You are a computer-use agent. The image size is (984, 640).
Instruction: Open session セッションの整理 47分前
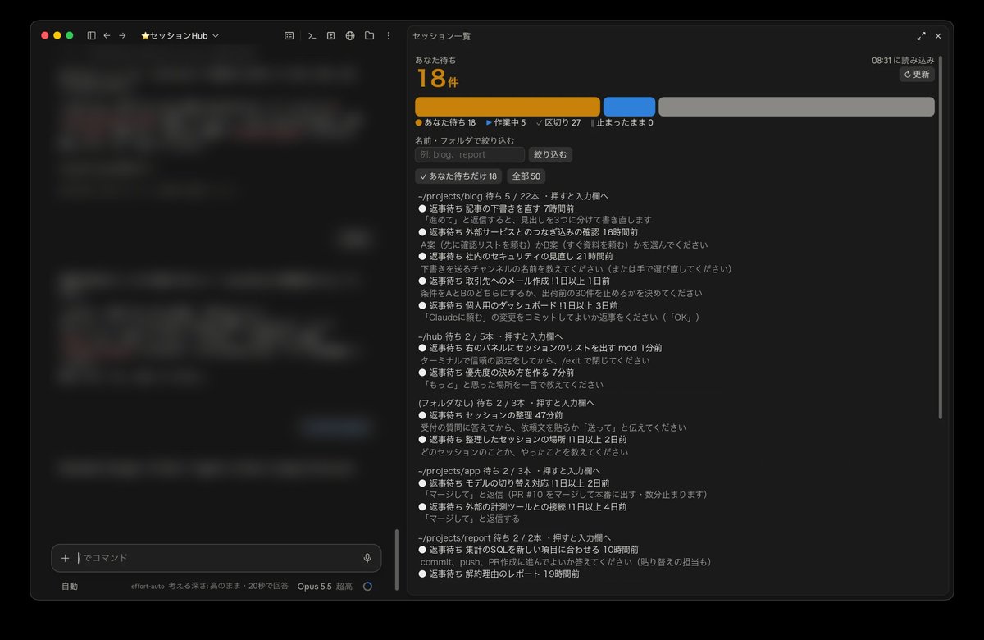tap(490, 415)
